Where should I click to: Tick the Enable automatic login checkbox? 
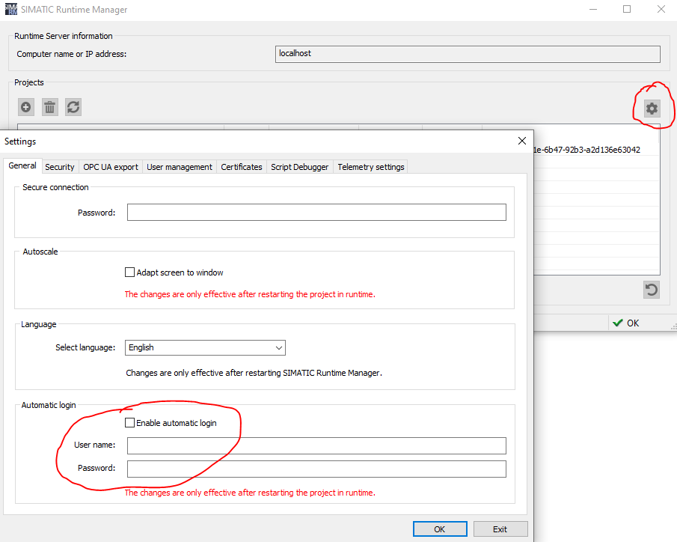129,423
